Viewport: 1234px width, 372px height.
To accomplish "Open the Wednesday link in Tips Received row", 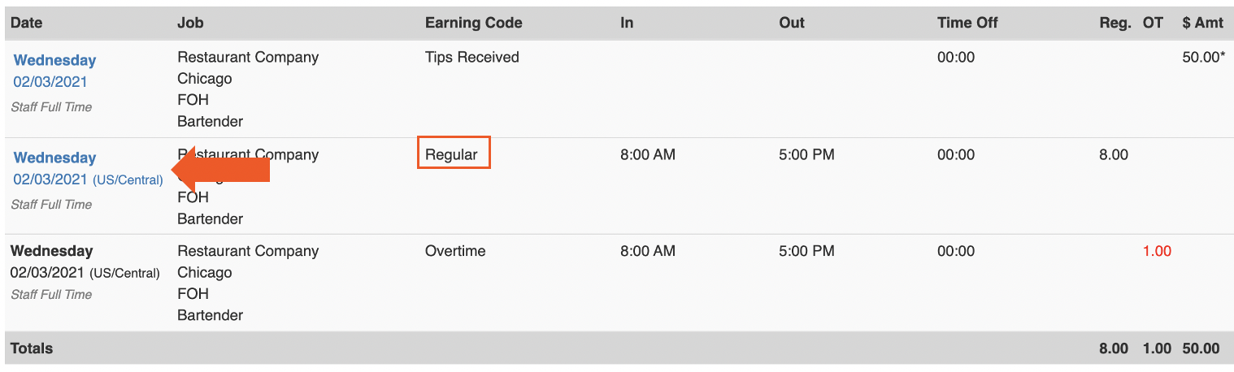I will (54, 60).
